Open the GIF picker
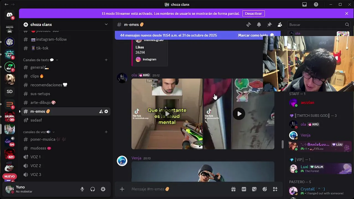The width and height of the screenshot is (354, 199). coord(244,189)
